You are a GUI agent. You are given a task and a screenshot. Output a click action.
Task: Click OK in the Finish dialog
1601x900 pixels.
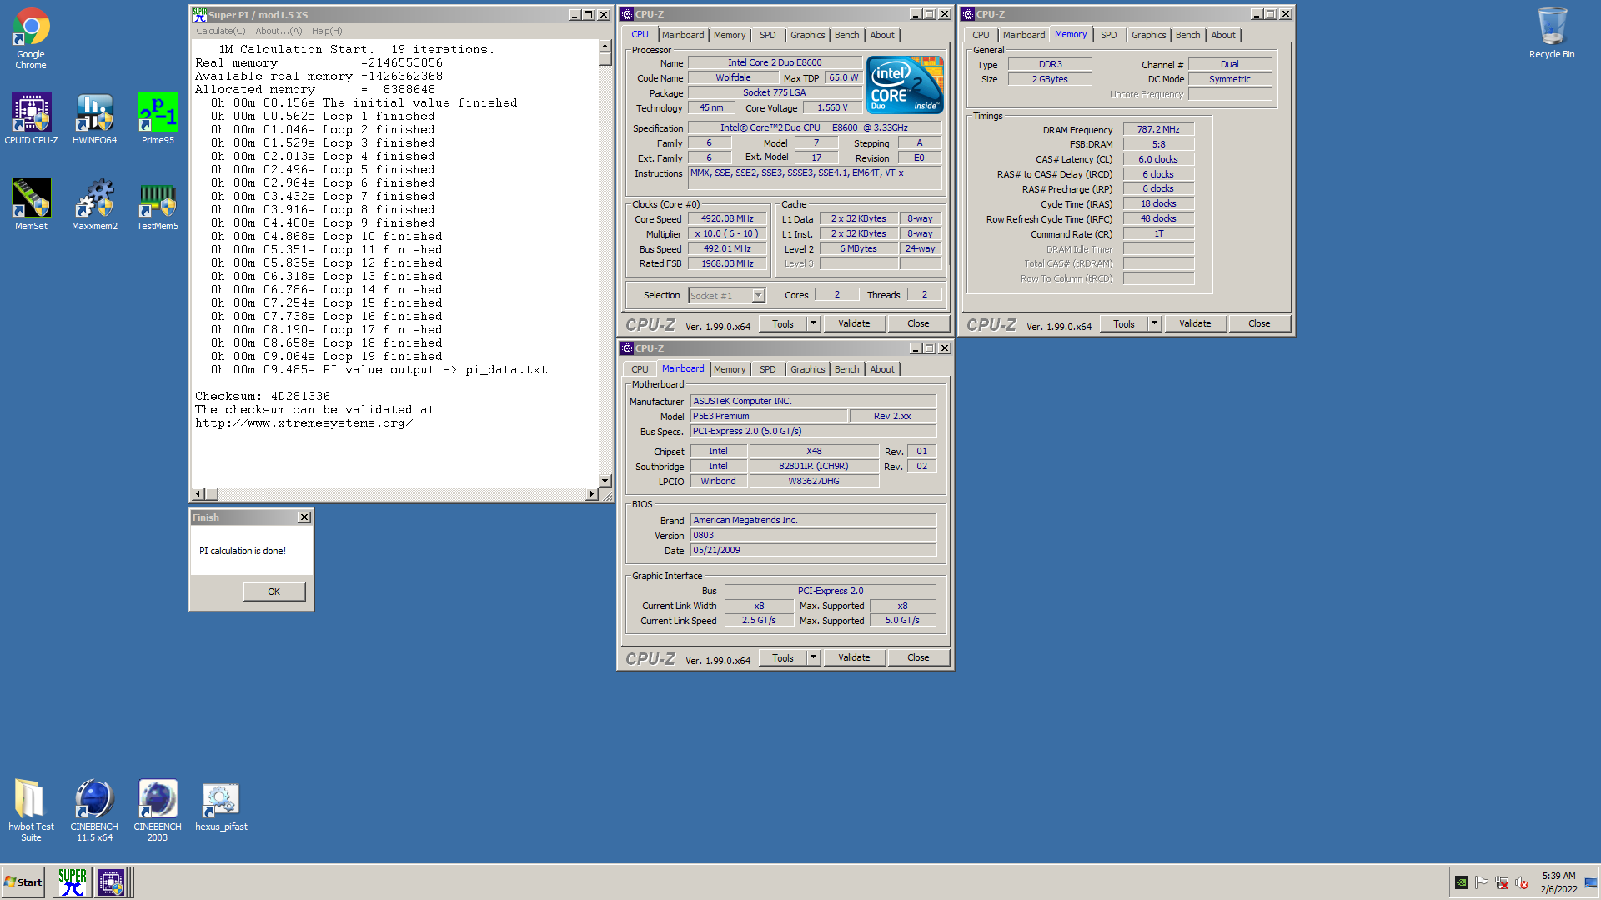pyautogui.click(x=274, y=592)
